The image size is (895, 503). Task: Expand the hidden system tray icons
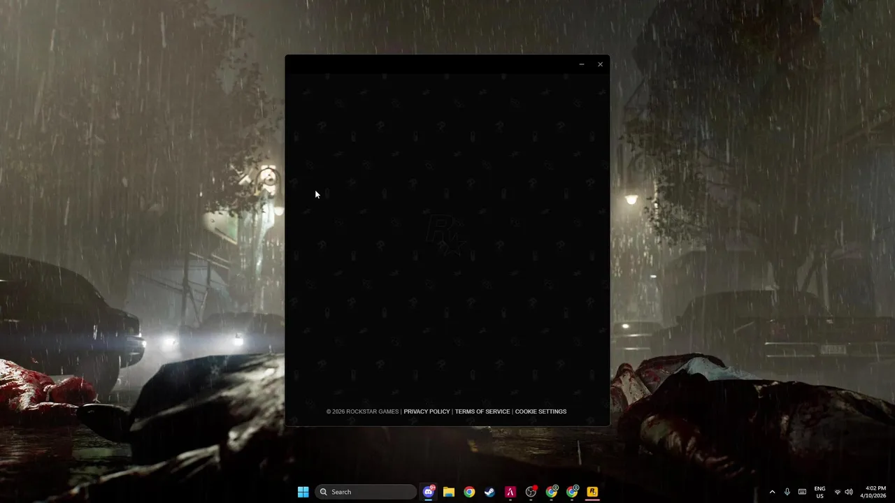[x=772, y=492]
